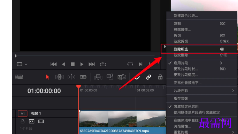This screenshot has height=134, width=238.
Task: Choose 更改片段时长 menu entry
Action: tap(202, 69)
